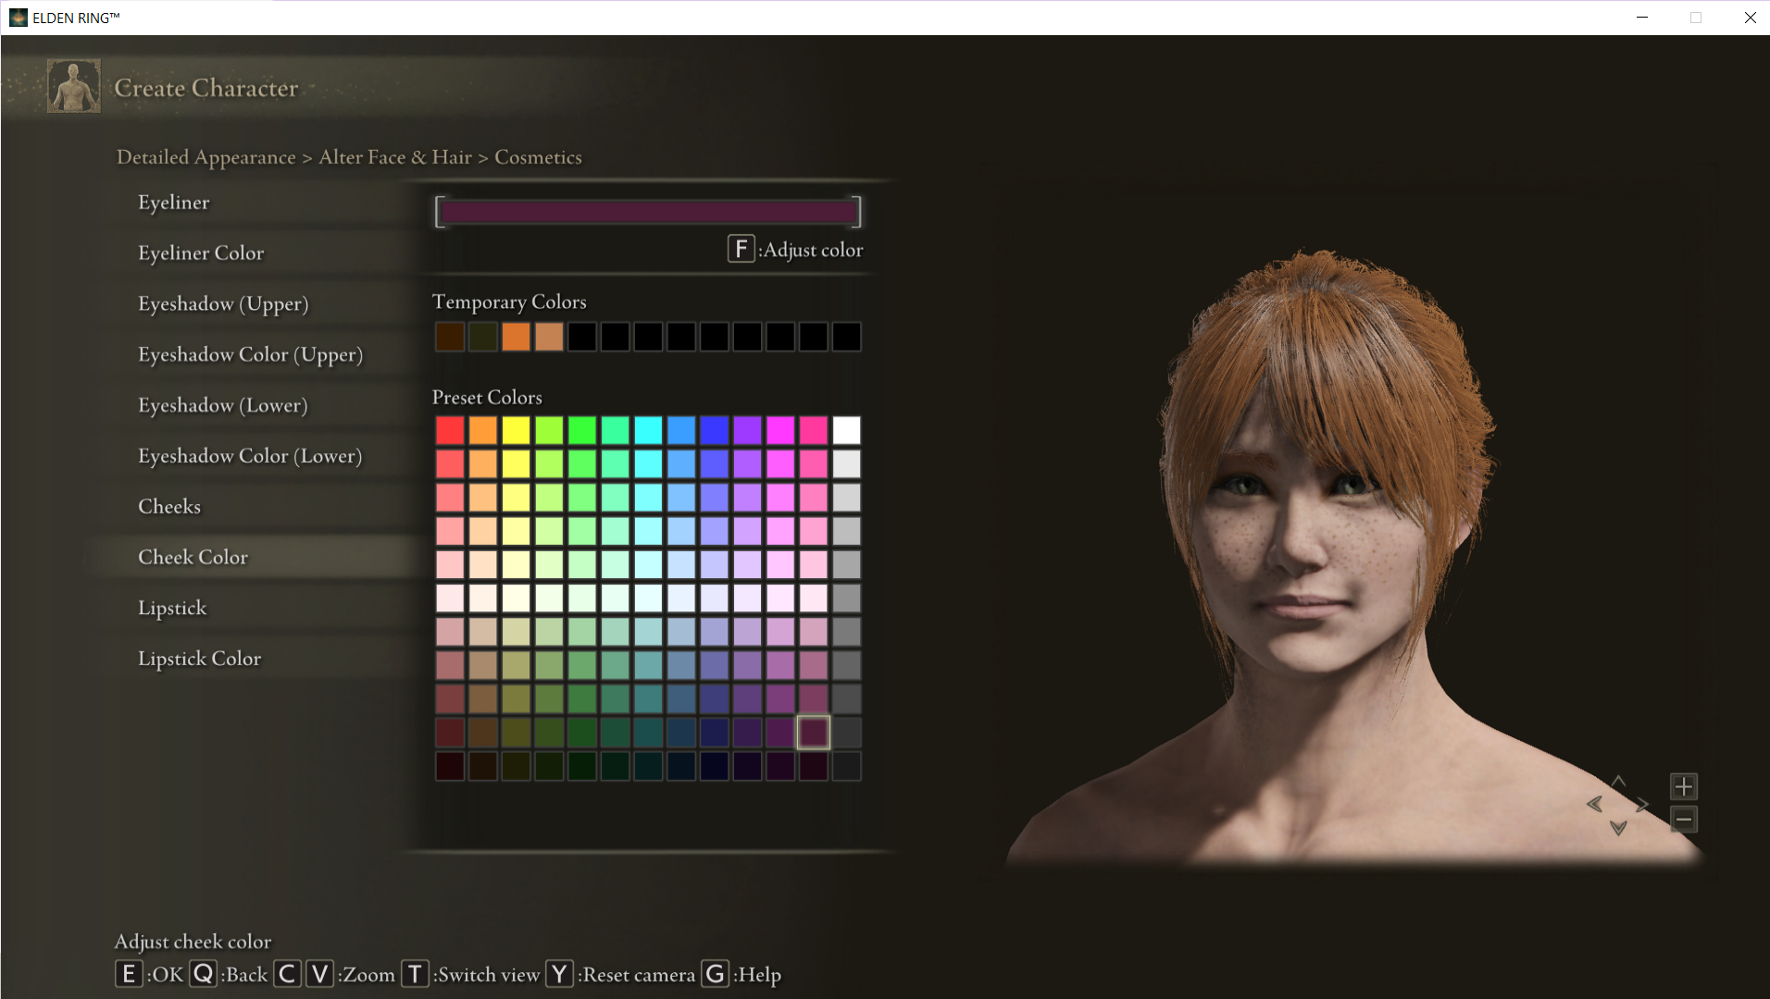Pick the dark brown temporary color swatch
This screenshot has width=1770, height=999.
coord(450,337)
